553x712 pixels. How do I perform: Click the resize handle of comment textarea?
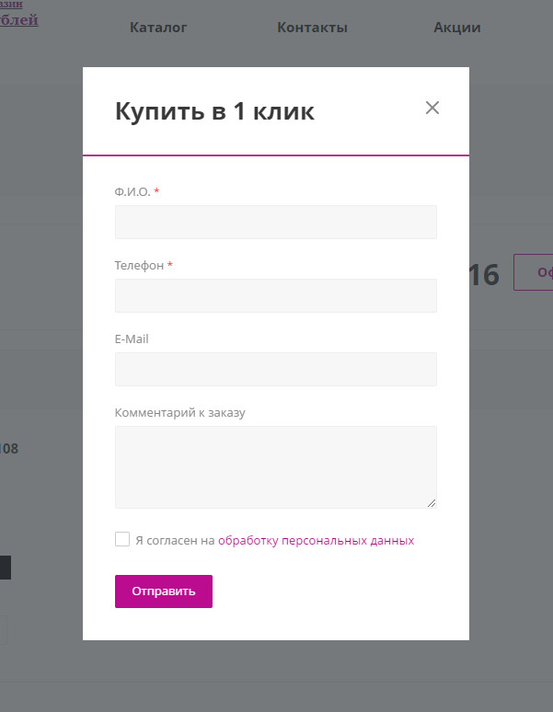(x=432, y=502)
